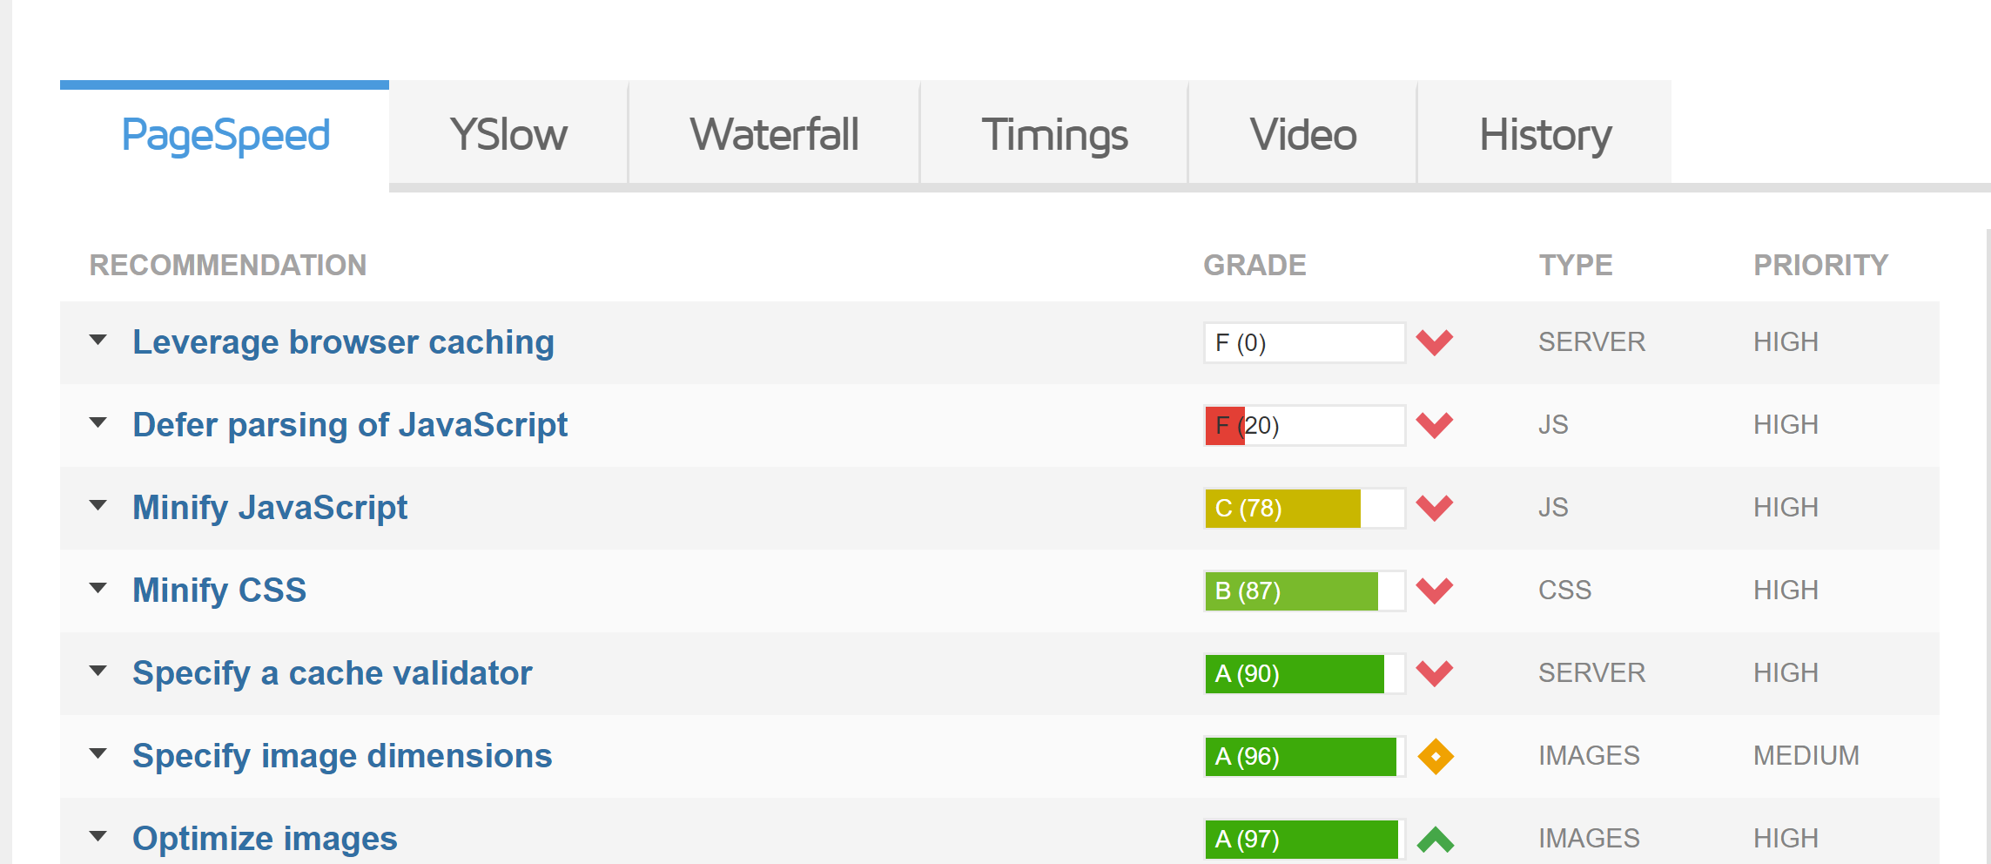Switch to the YSlow tab
This screenshot has width=1991, height=864.
pos(508,135)
